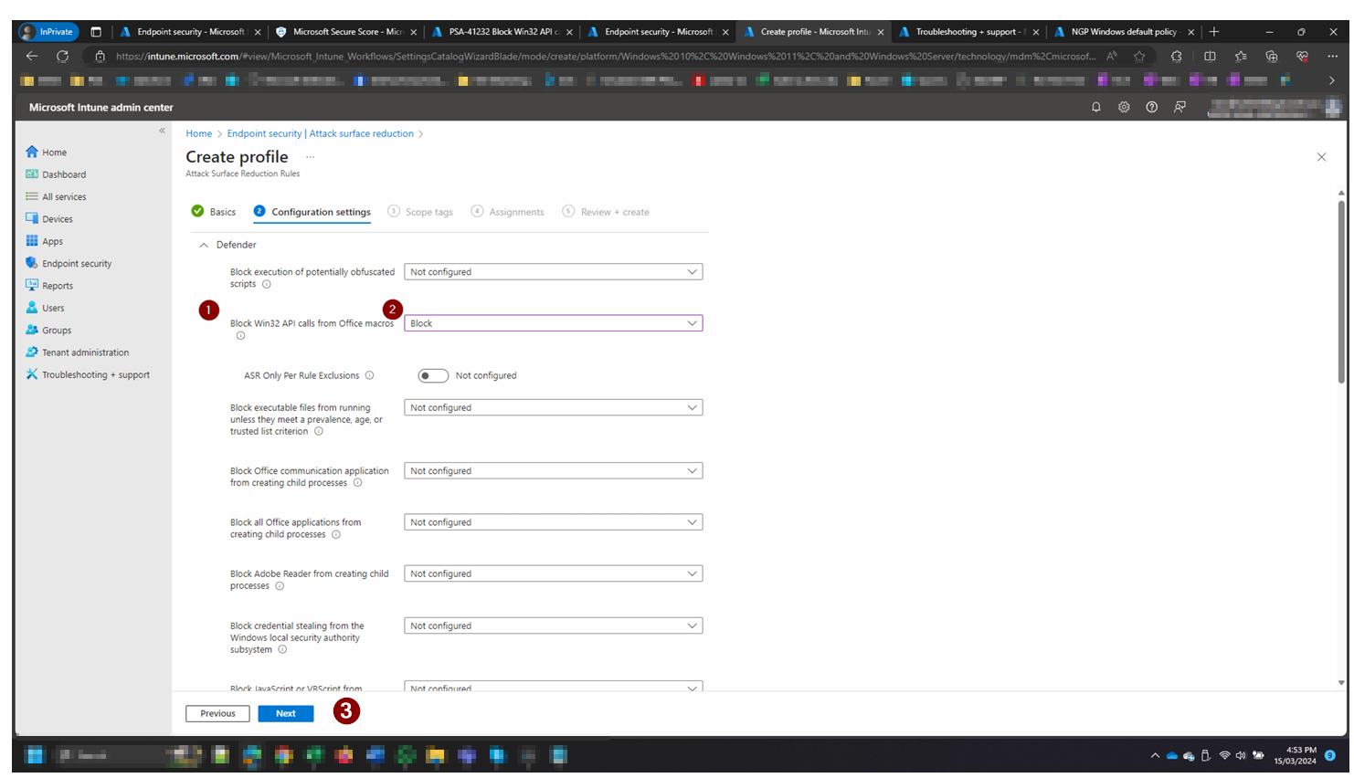Viewport: 1354px width, 778px height.
Task: Open a new browser tab
Action: tap(1214, 32)
